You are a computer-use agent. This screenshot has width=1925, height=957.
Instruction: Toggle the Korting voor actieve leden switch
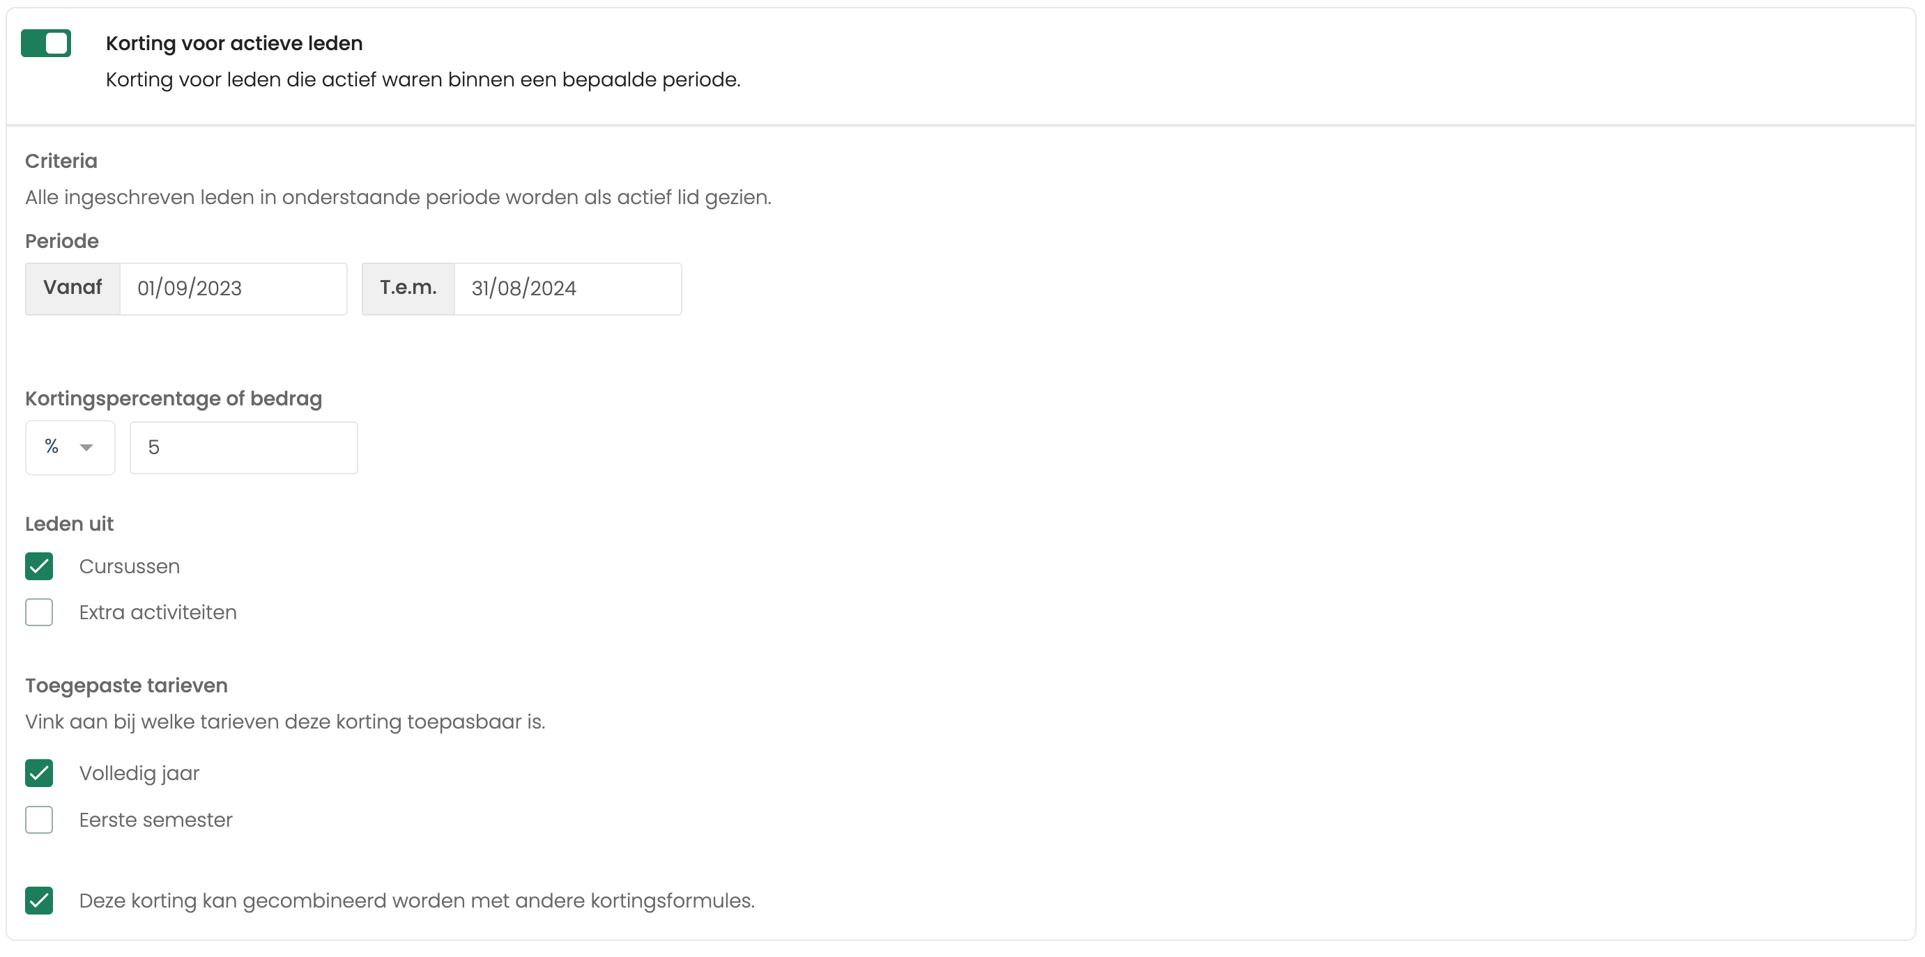(45, 43)
